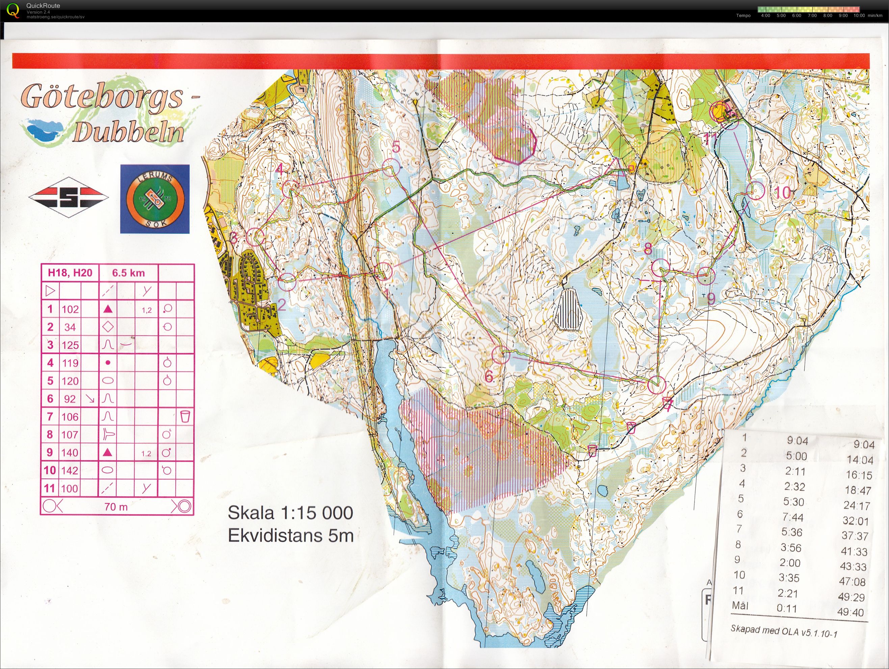889x669 pixels.
Task: Click the QuickRoute title text
Action: 43,6
